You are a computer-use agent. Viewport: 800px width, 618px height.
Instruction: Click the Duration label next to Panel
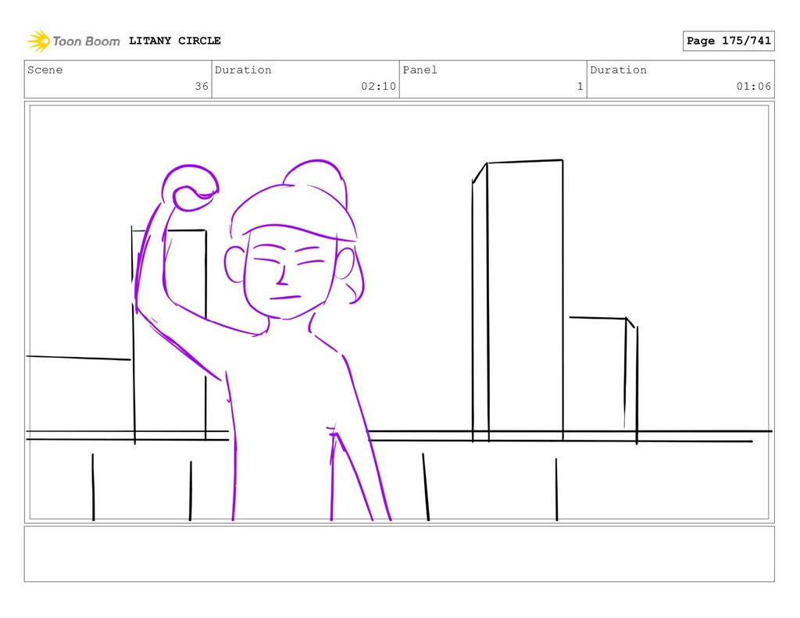pyautogui.click(x=619, y=70)
